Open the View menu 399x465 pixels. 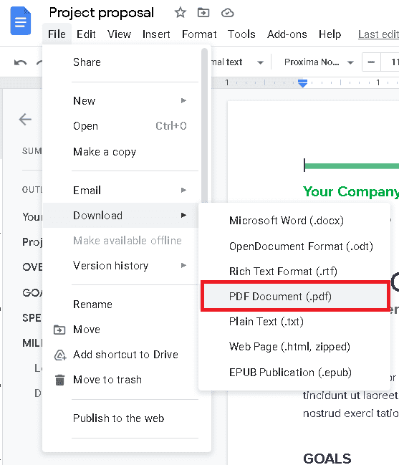coord(119,34)
